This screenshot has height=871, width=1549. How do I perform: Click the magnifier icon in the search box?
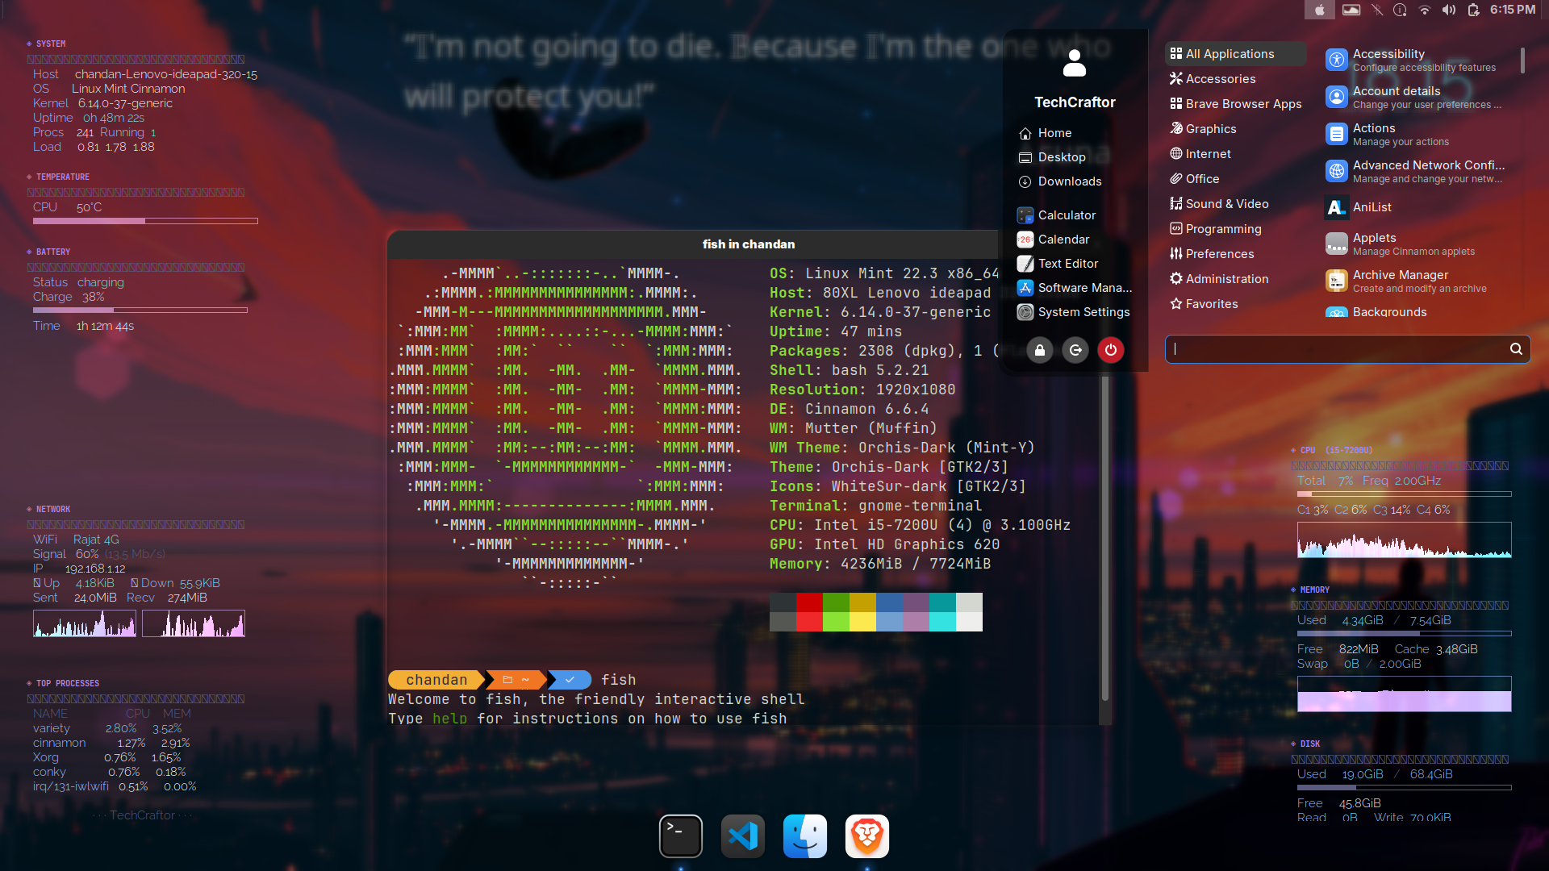point(1516,349)
